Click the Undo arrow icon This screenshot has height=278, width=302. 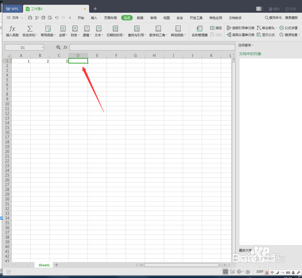57,18
